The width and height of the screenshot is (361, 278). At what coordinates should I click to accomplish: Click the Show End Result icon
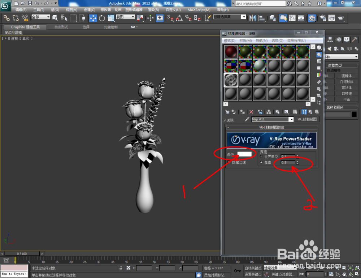304,112
